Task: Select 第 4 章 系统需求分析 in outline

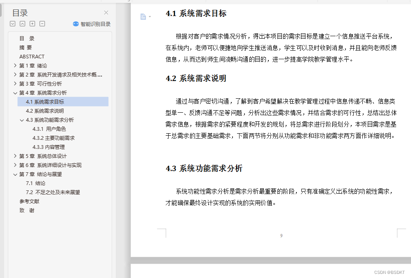Action: (43, 93)
